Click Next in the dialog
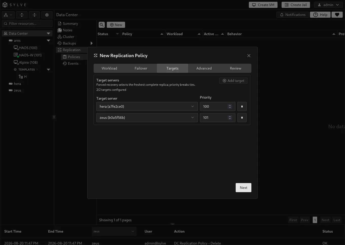345x245 pixels. coord(244,188)
